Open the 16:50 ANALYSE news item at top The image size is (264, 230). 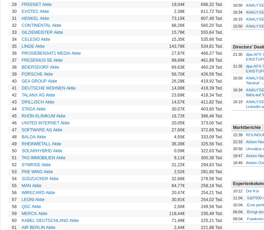(x=255, y=5)
